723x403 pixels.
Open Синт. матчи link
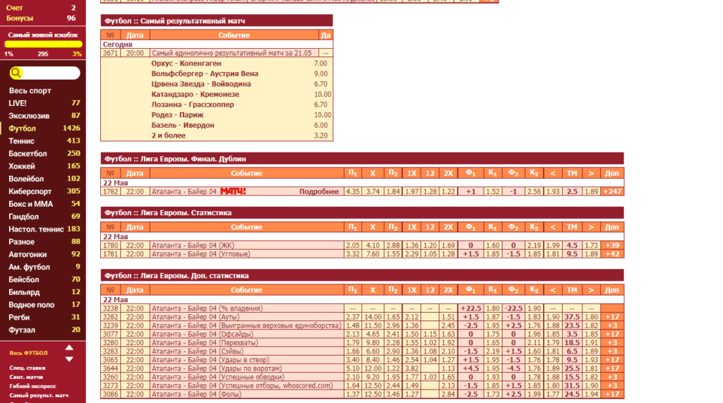pyautogui.click(x=26, y=377)
